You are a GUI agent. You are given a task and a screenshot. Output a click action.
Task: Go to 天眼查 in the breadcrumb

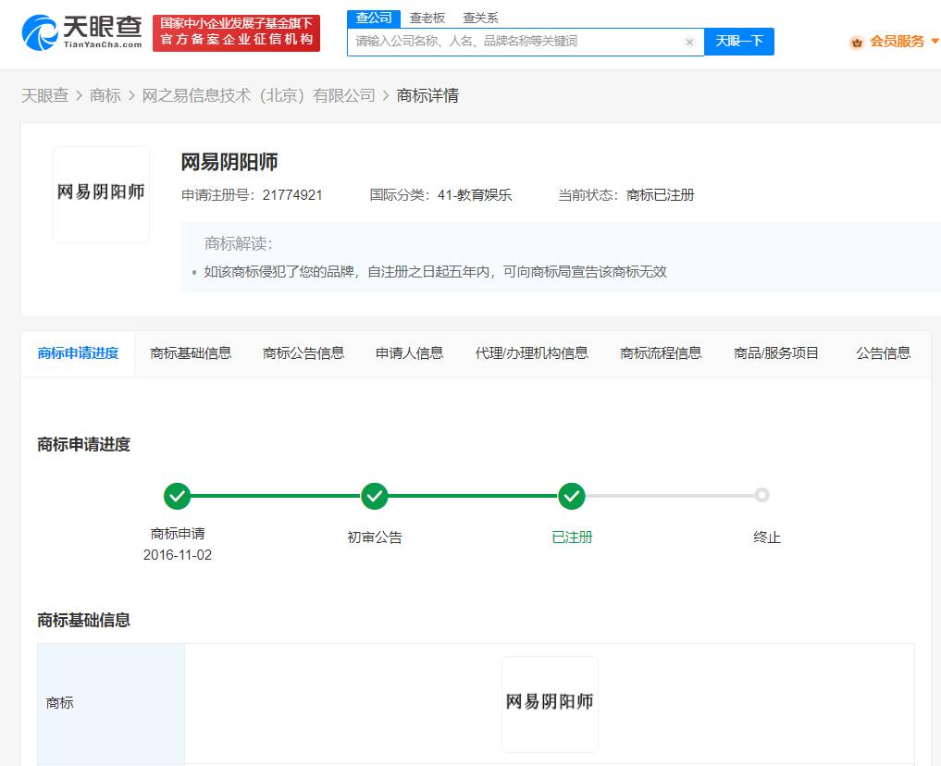[45, 95]
